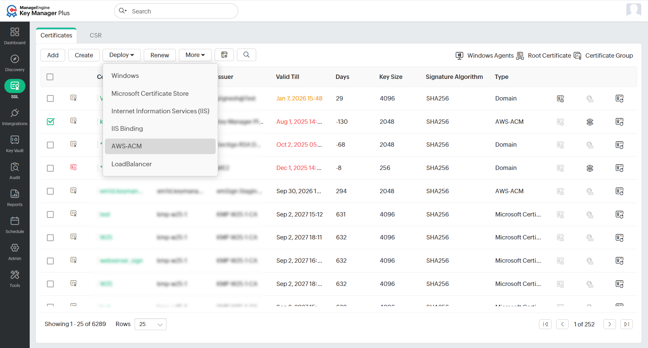This screenshot has width=648, height=348.
Task: Open the Schedule section
Action: pyautogui.click(x=15, y=225)
